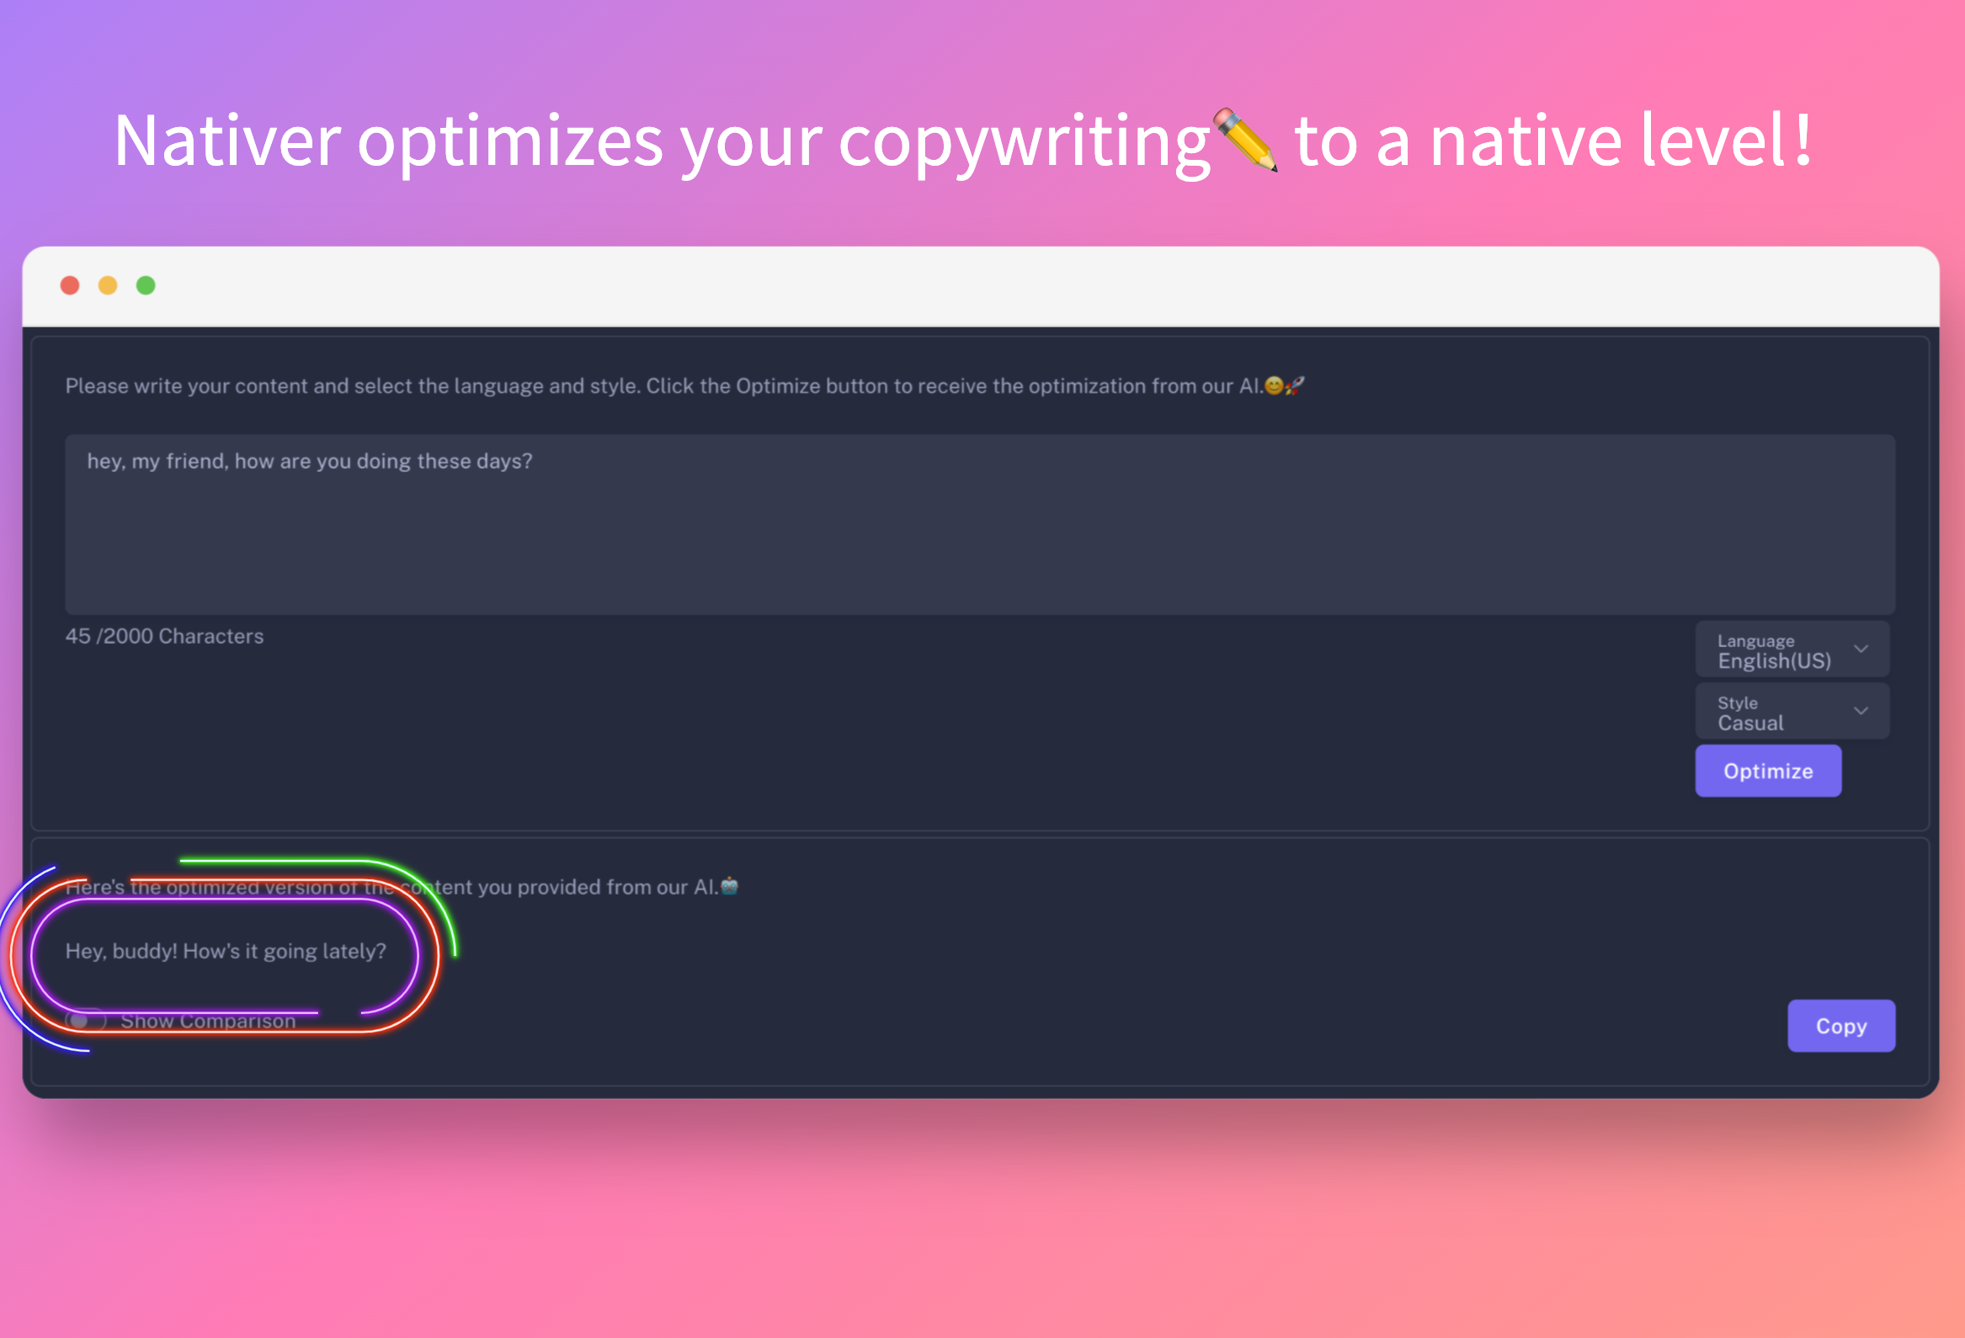The height and width of the screenshot is (1338, 1965).
Task: Select the English(US) language value
Action: click(1773, 661)
